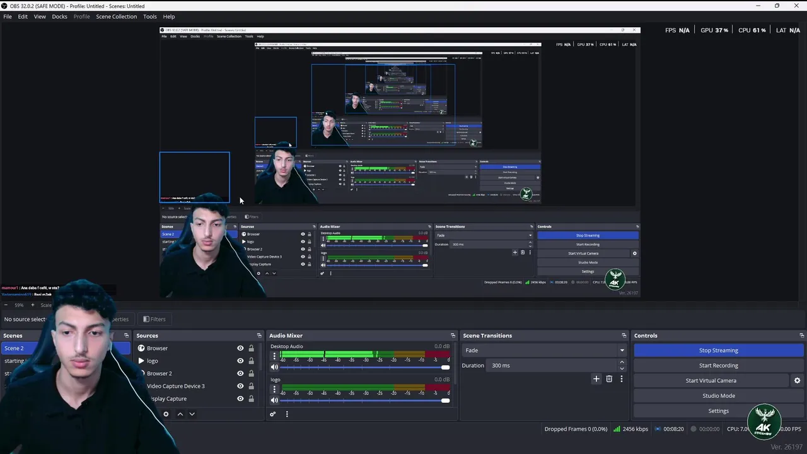Open the File menu

(8, 16)
